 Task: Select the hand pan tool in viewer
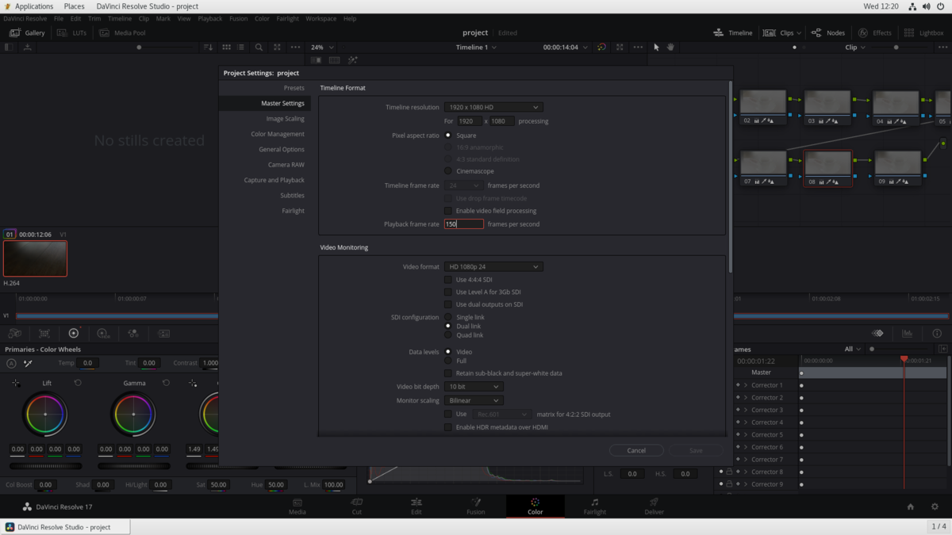(x=670, y=47)
